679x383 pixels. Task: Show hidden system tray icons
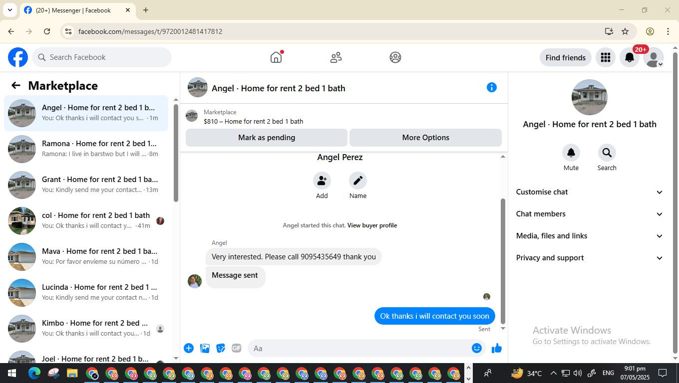553,373
